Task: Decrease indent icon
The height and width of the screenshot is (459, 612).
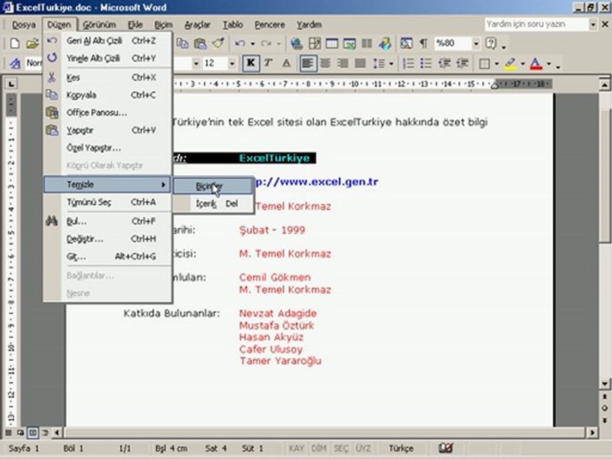Action: (444, 63)
